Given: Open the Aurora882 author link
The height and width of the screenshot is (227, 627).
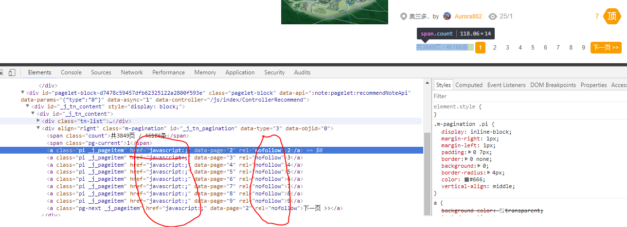Looking at the screenshot, I should (468, 17).
